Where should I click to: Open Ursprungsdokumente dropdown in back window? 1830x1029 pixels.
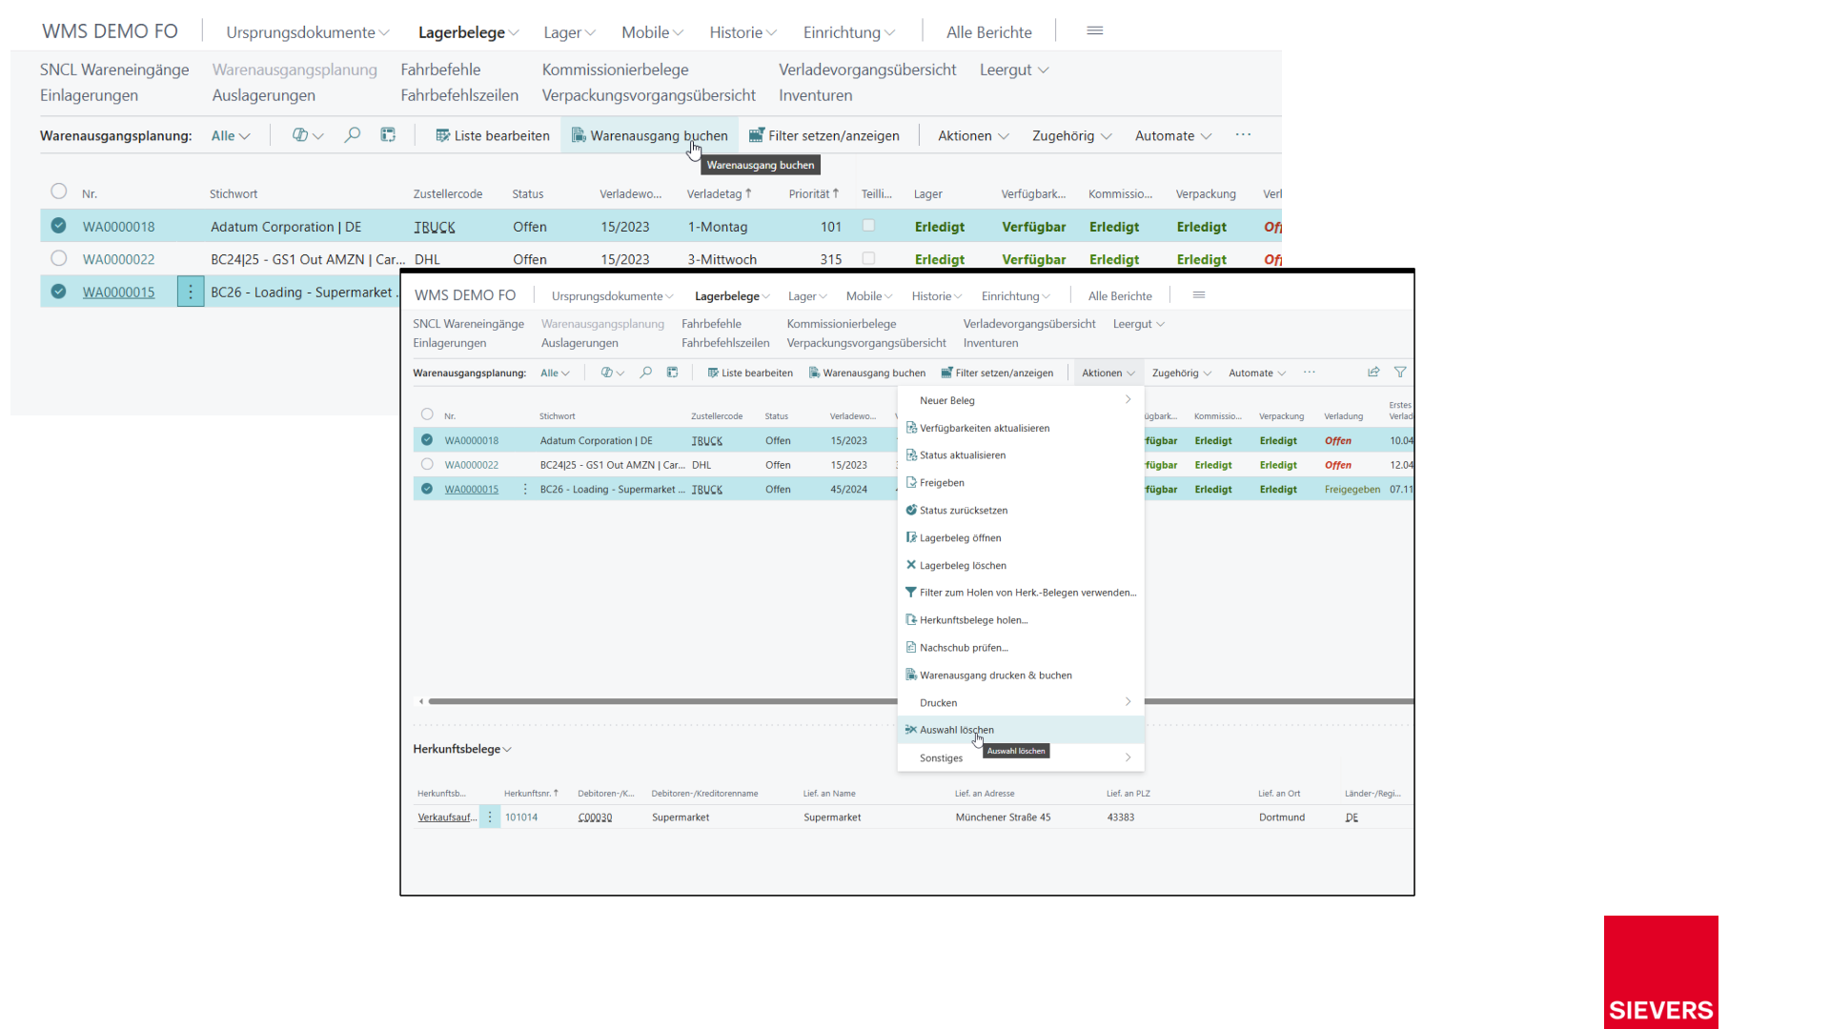pyautogui.click(x=308, y=32)
